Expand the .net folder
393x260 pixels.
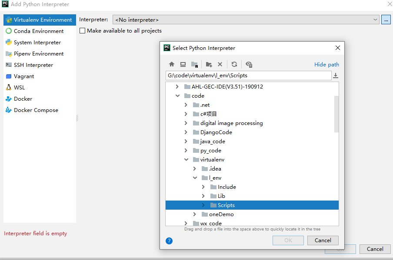[x=186, y=105]
